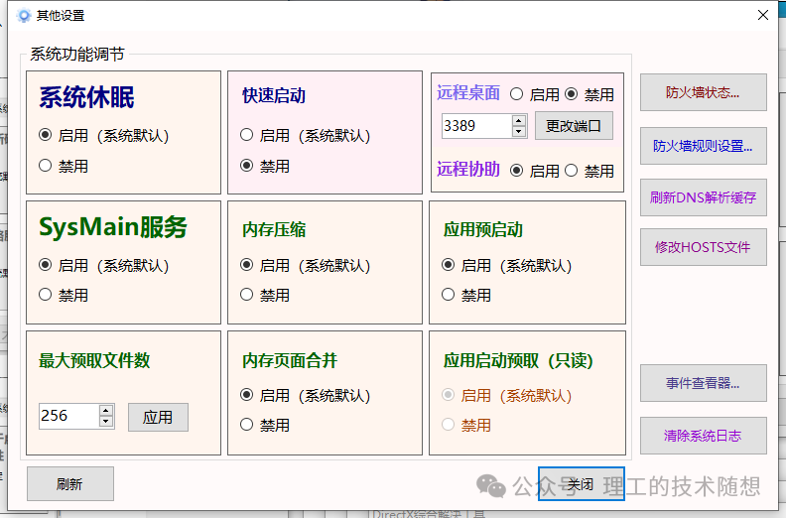Close the 其他设置 dialog with X
Image resolution: width=786 pixels, height=518 pixels.
click(x=763, y=15)
